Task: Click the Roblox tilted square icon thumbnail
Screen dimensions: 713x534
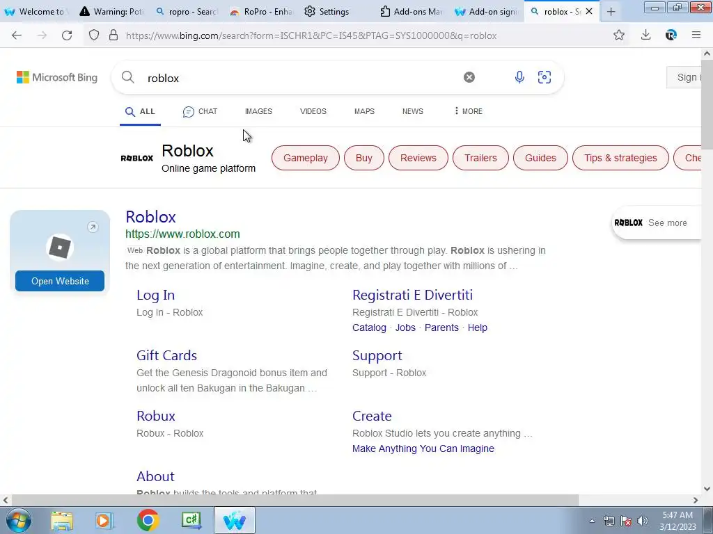Action: click(60, 248)
